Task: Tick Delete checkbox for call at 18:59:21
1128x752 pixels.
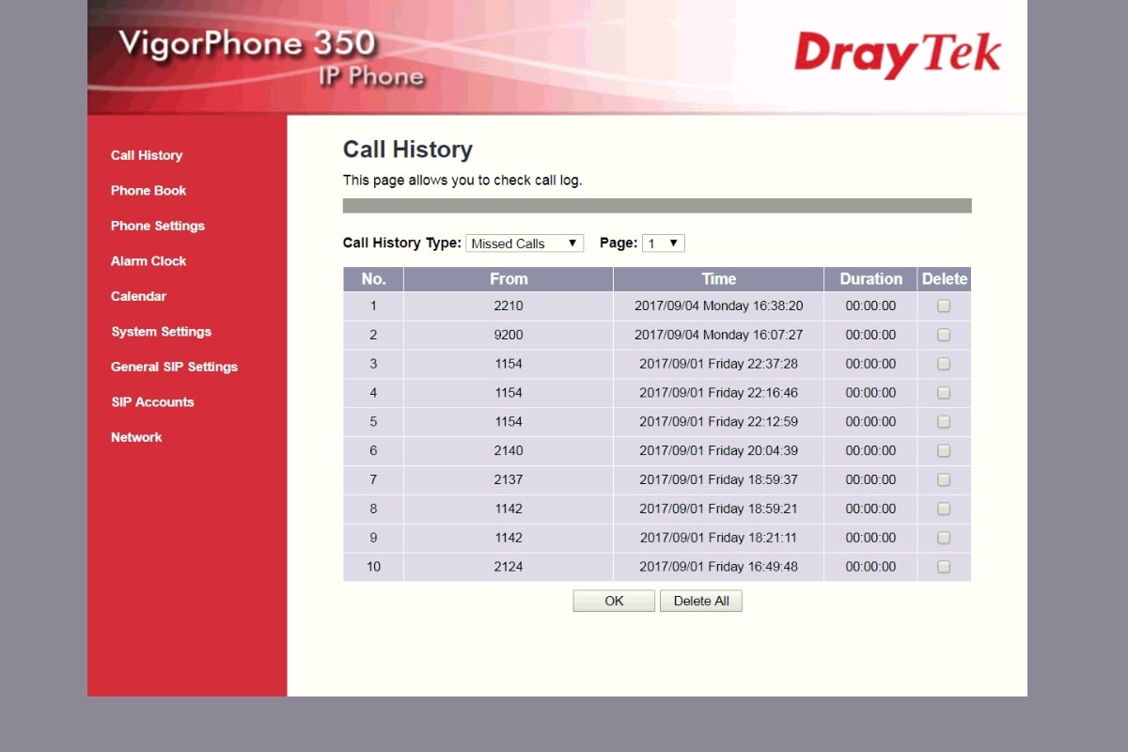Action: (944, 509)
